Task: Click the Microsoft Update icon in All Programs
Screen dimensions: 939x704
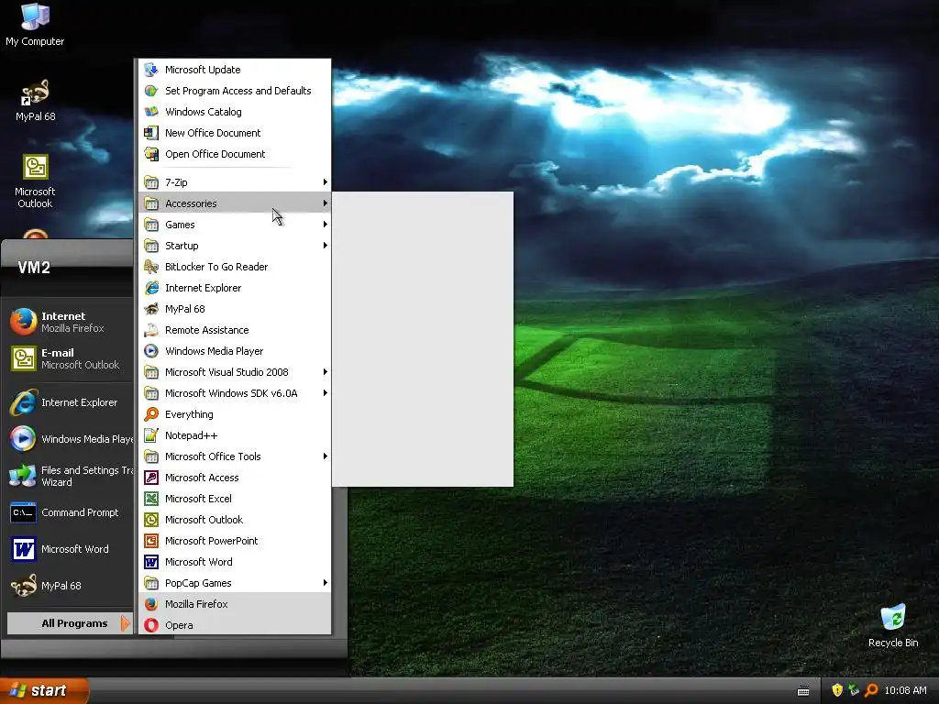Action: click(x=151, y=70)
